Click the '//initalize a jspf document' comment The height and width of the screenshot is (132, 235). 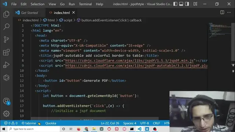78,111
